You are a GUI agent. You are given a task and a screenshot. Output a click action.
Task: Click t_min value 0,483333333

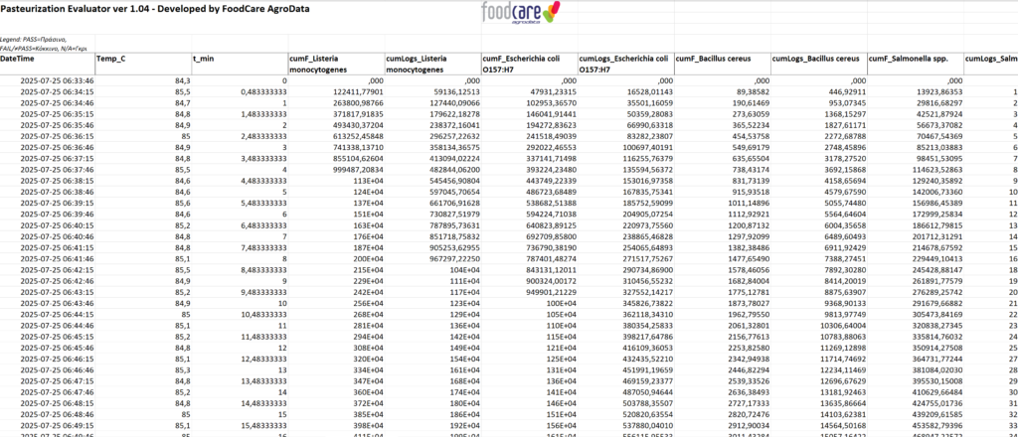click(x=262, y=91)
